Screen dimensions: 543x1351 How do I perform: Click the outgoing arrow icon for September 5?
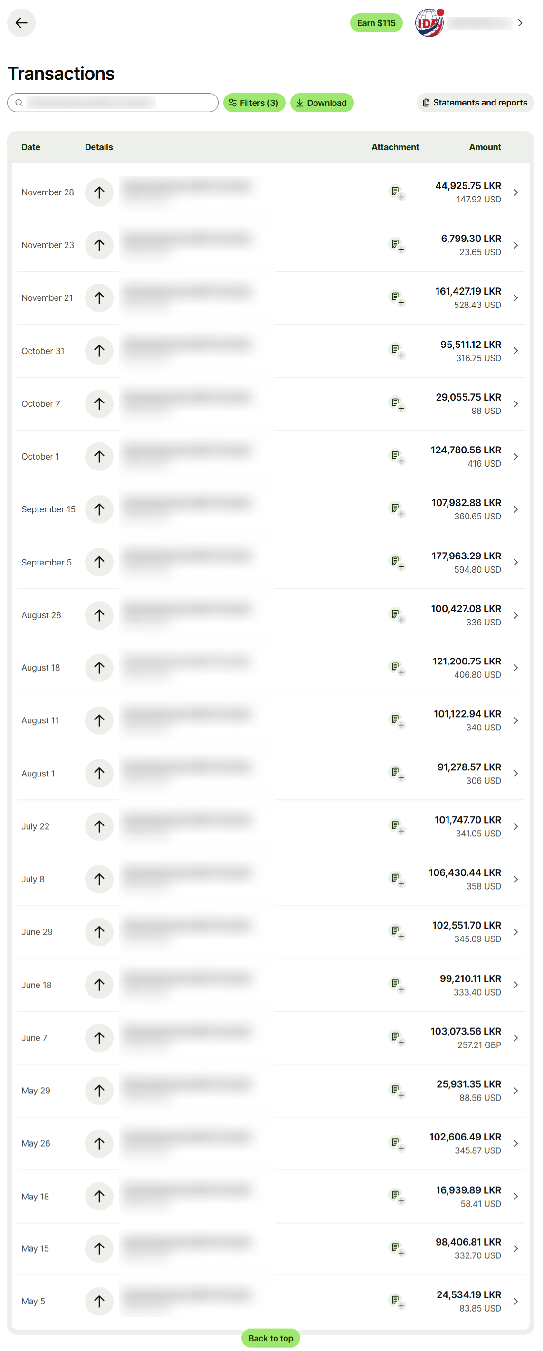(x=99, y=562)
